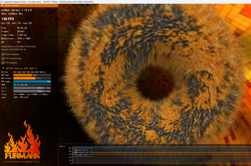Click the build version text below logo
This screenshot has width=251, height=166.
click(x=21, y=162)
